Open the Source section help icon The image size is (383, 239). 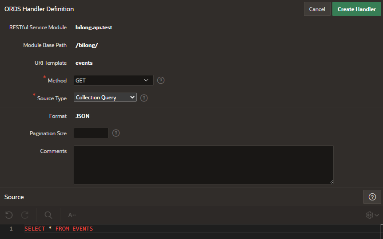coord(372,197)
